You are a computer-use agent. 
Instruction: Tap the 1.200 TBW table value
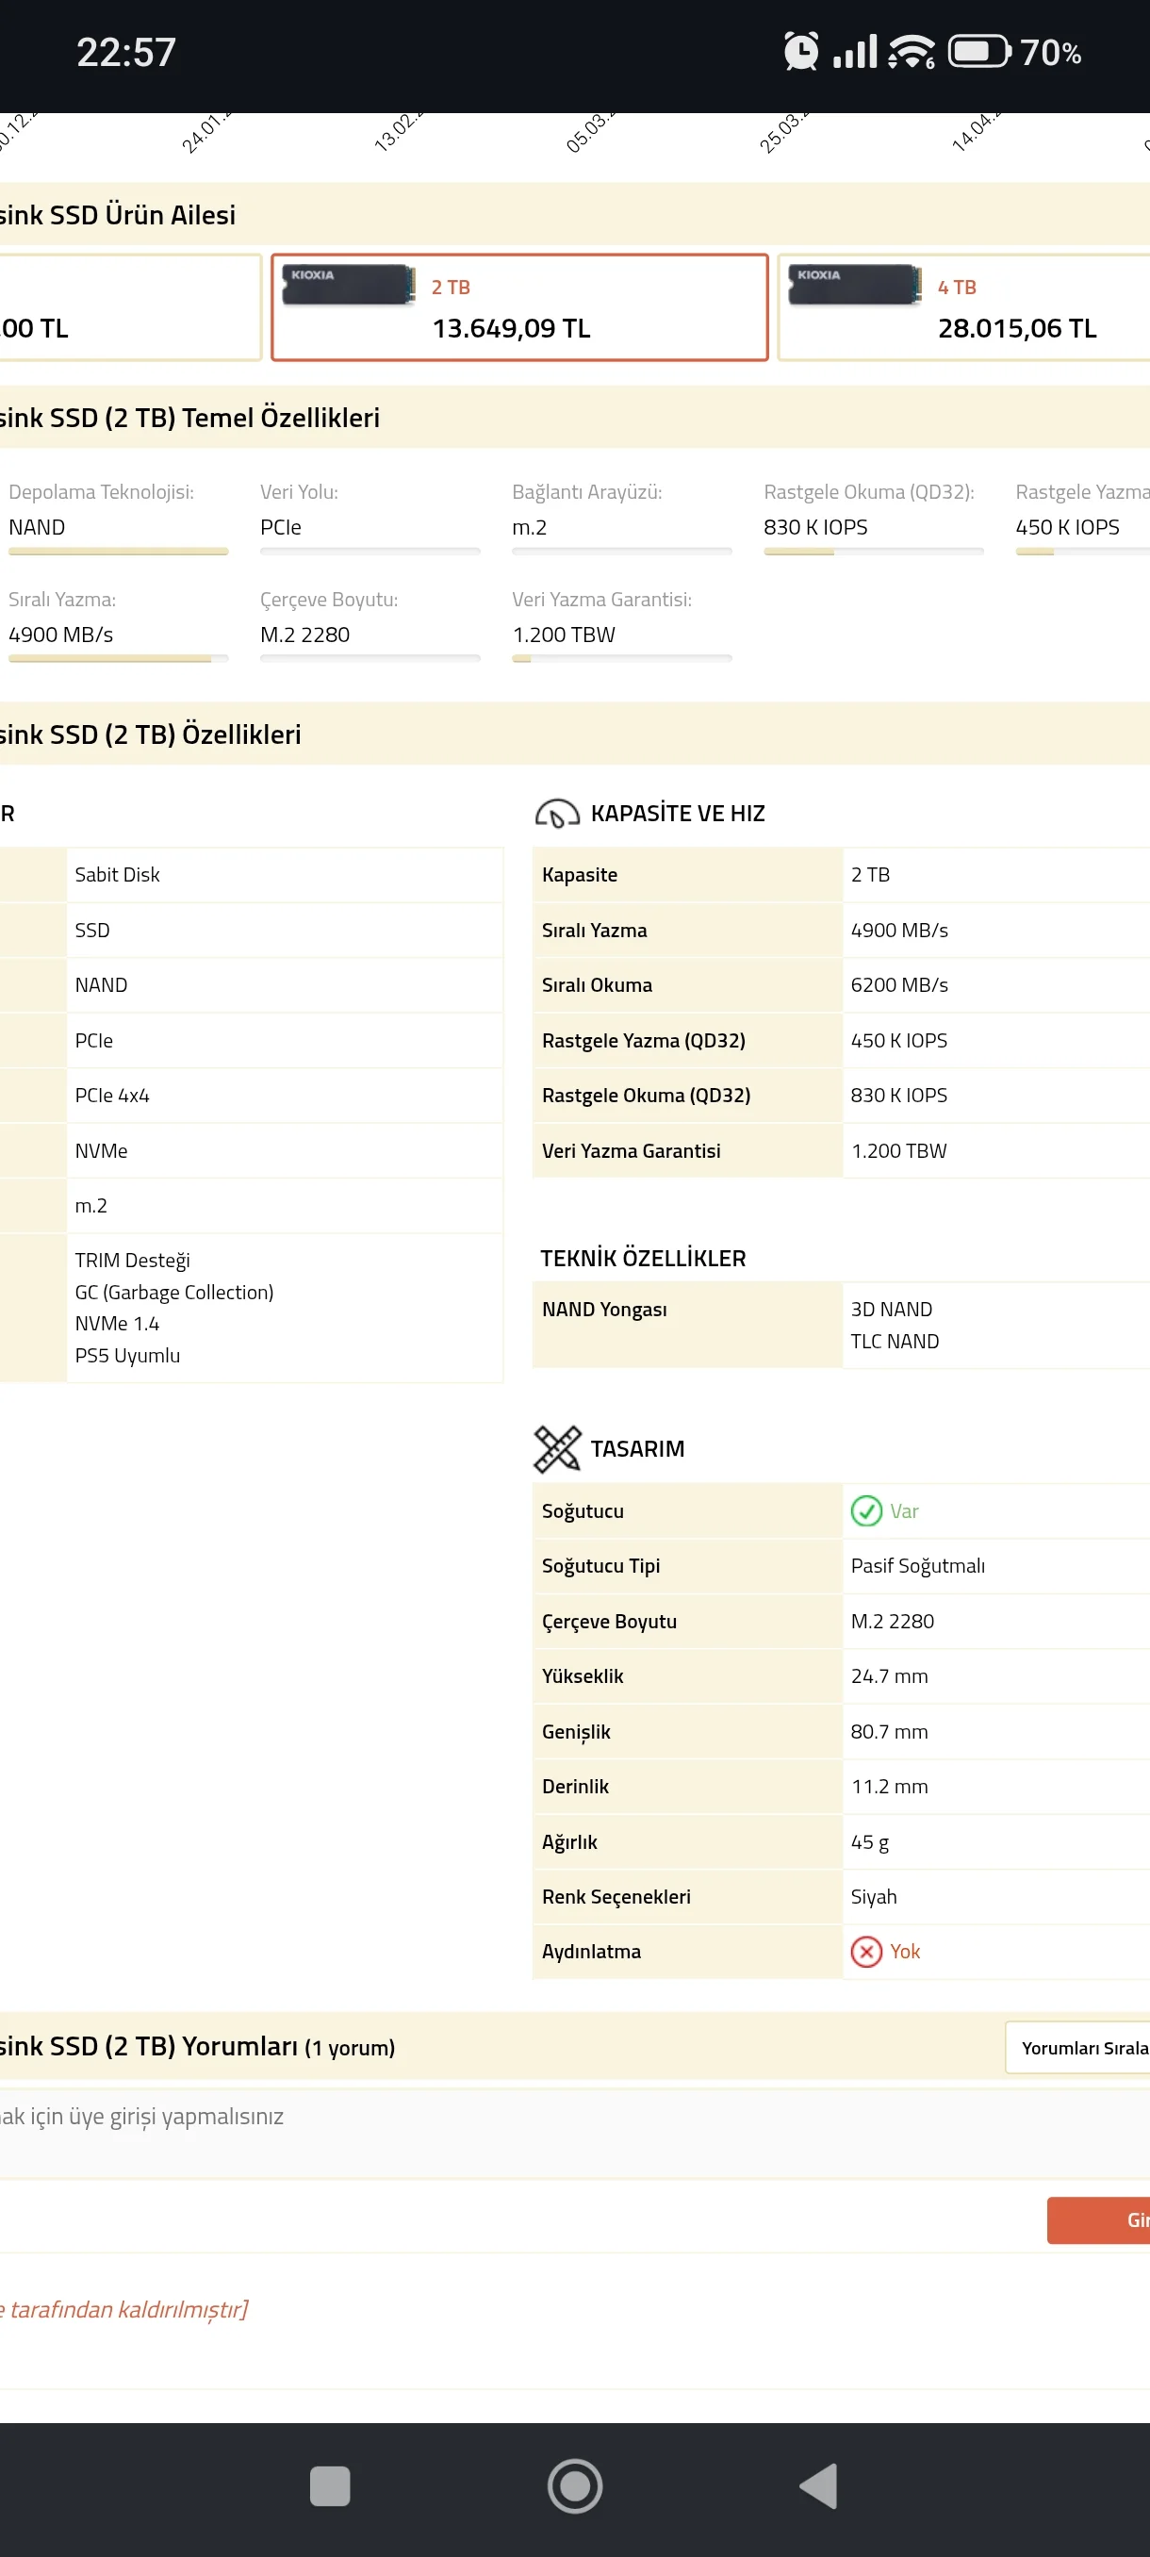(x=899, y=1150)
